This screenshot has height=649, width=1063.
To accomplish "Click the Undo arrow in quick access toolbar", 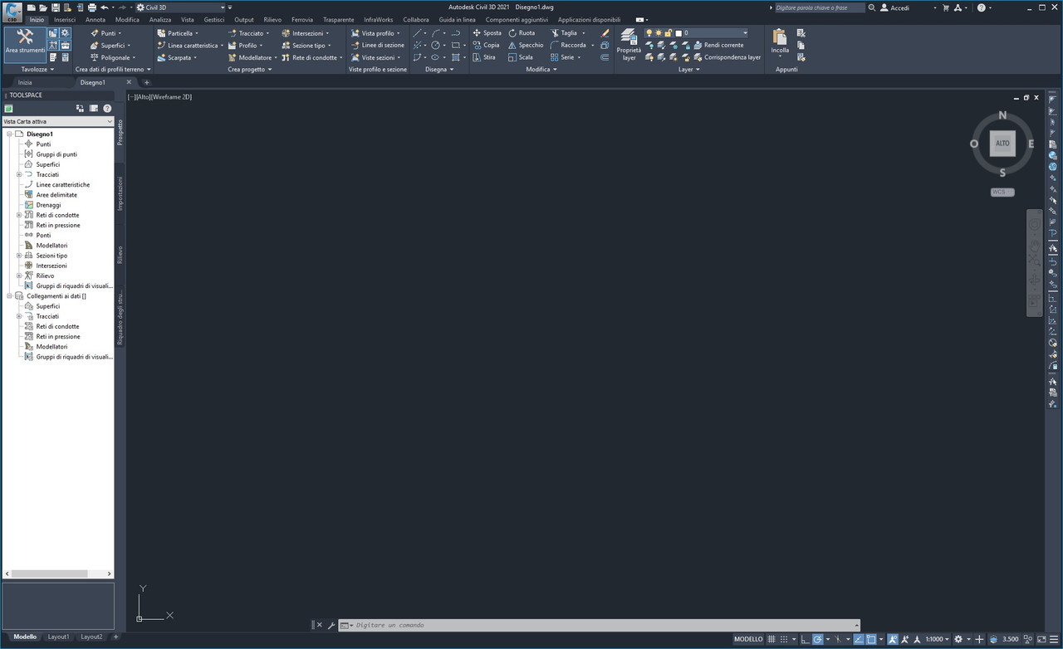I will (x=104, y=7).
